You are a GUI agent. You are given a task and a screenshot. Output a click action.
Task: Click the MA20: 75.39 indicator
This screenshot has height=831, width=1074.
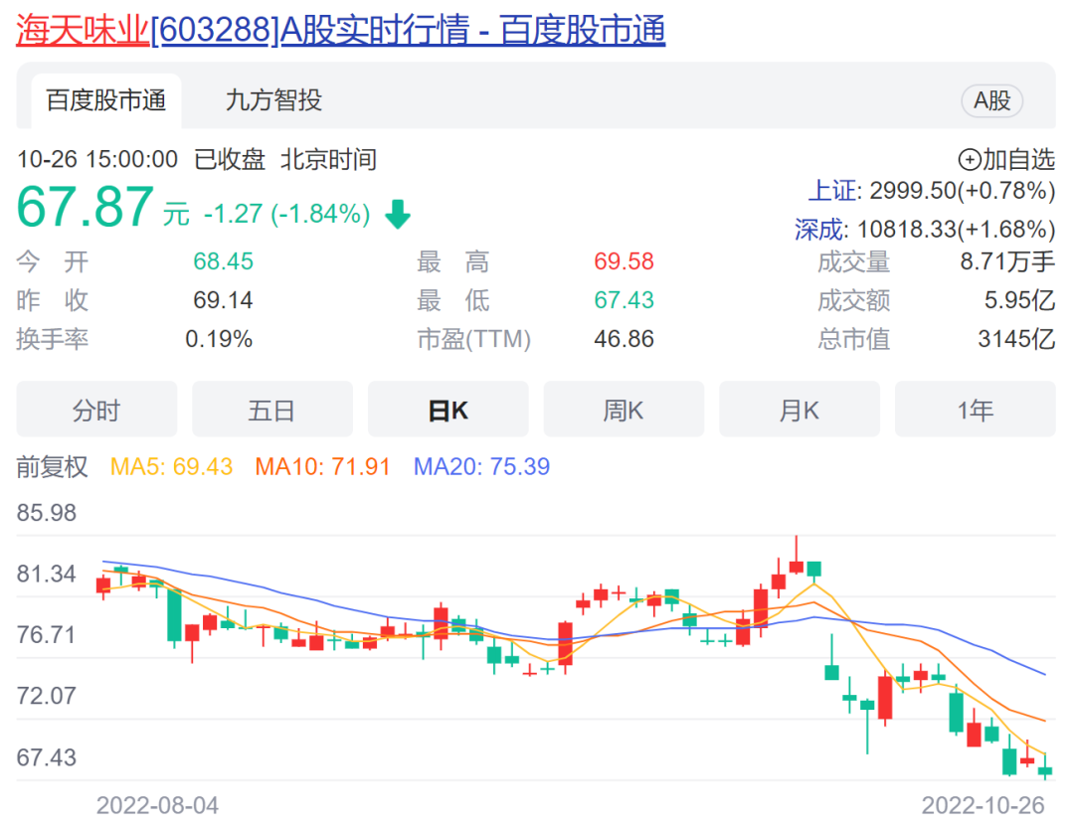point(481,467)
